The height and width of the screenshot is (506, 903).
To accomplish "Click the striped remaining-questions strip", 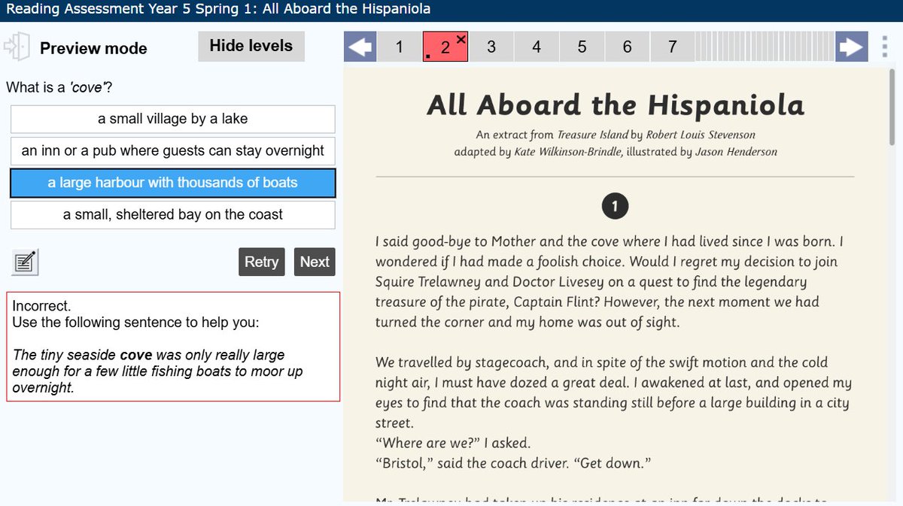I will [x=765, y=47].
